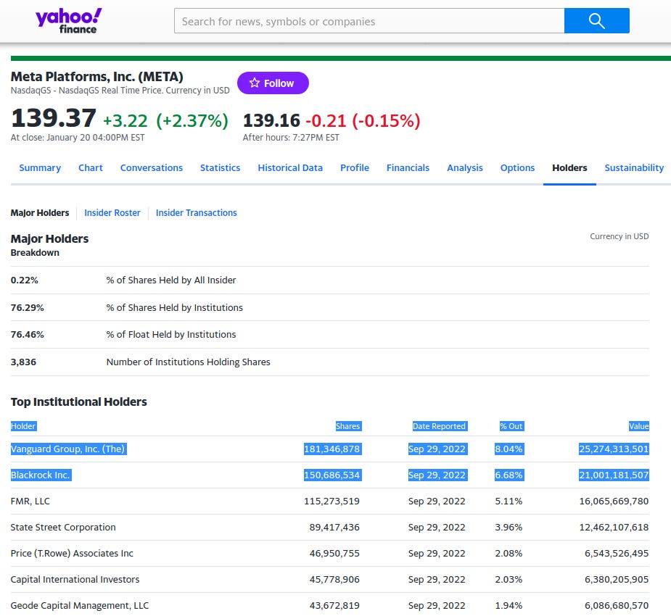Switch to the Analysis tab
Viewport: 671px width, 616px height.
click(465, 167)
